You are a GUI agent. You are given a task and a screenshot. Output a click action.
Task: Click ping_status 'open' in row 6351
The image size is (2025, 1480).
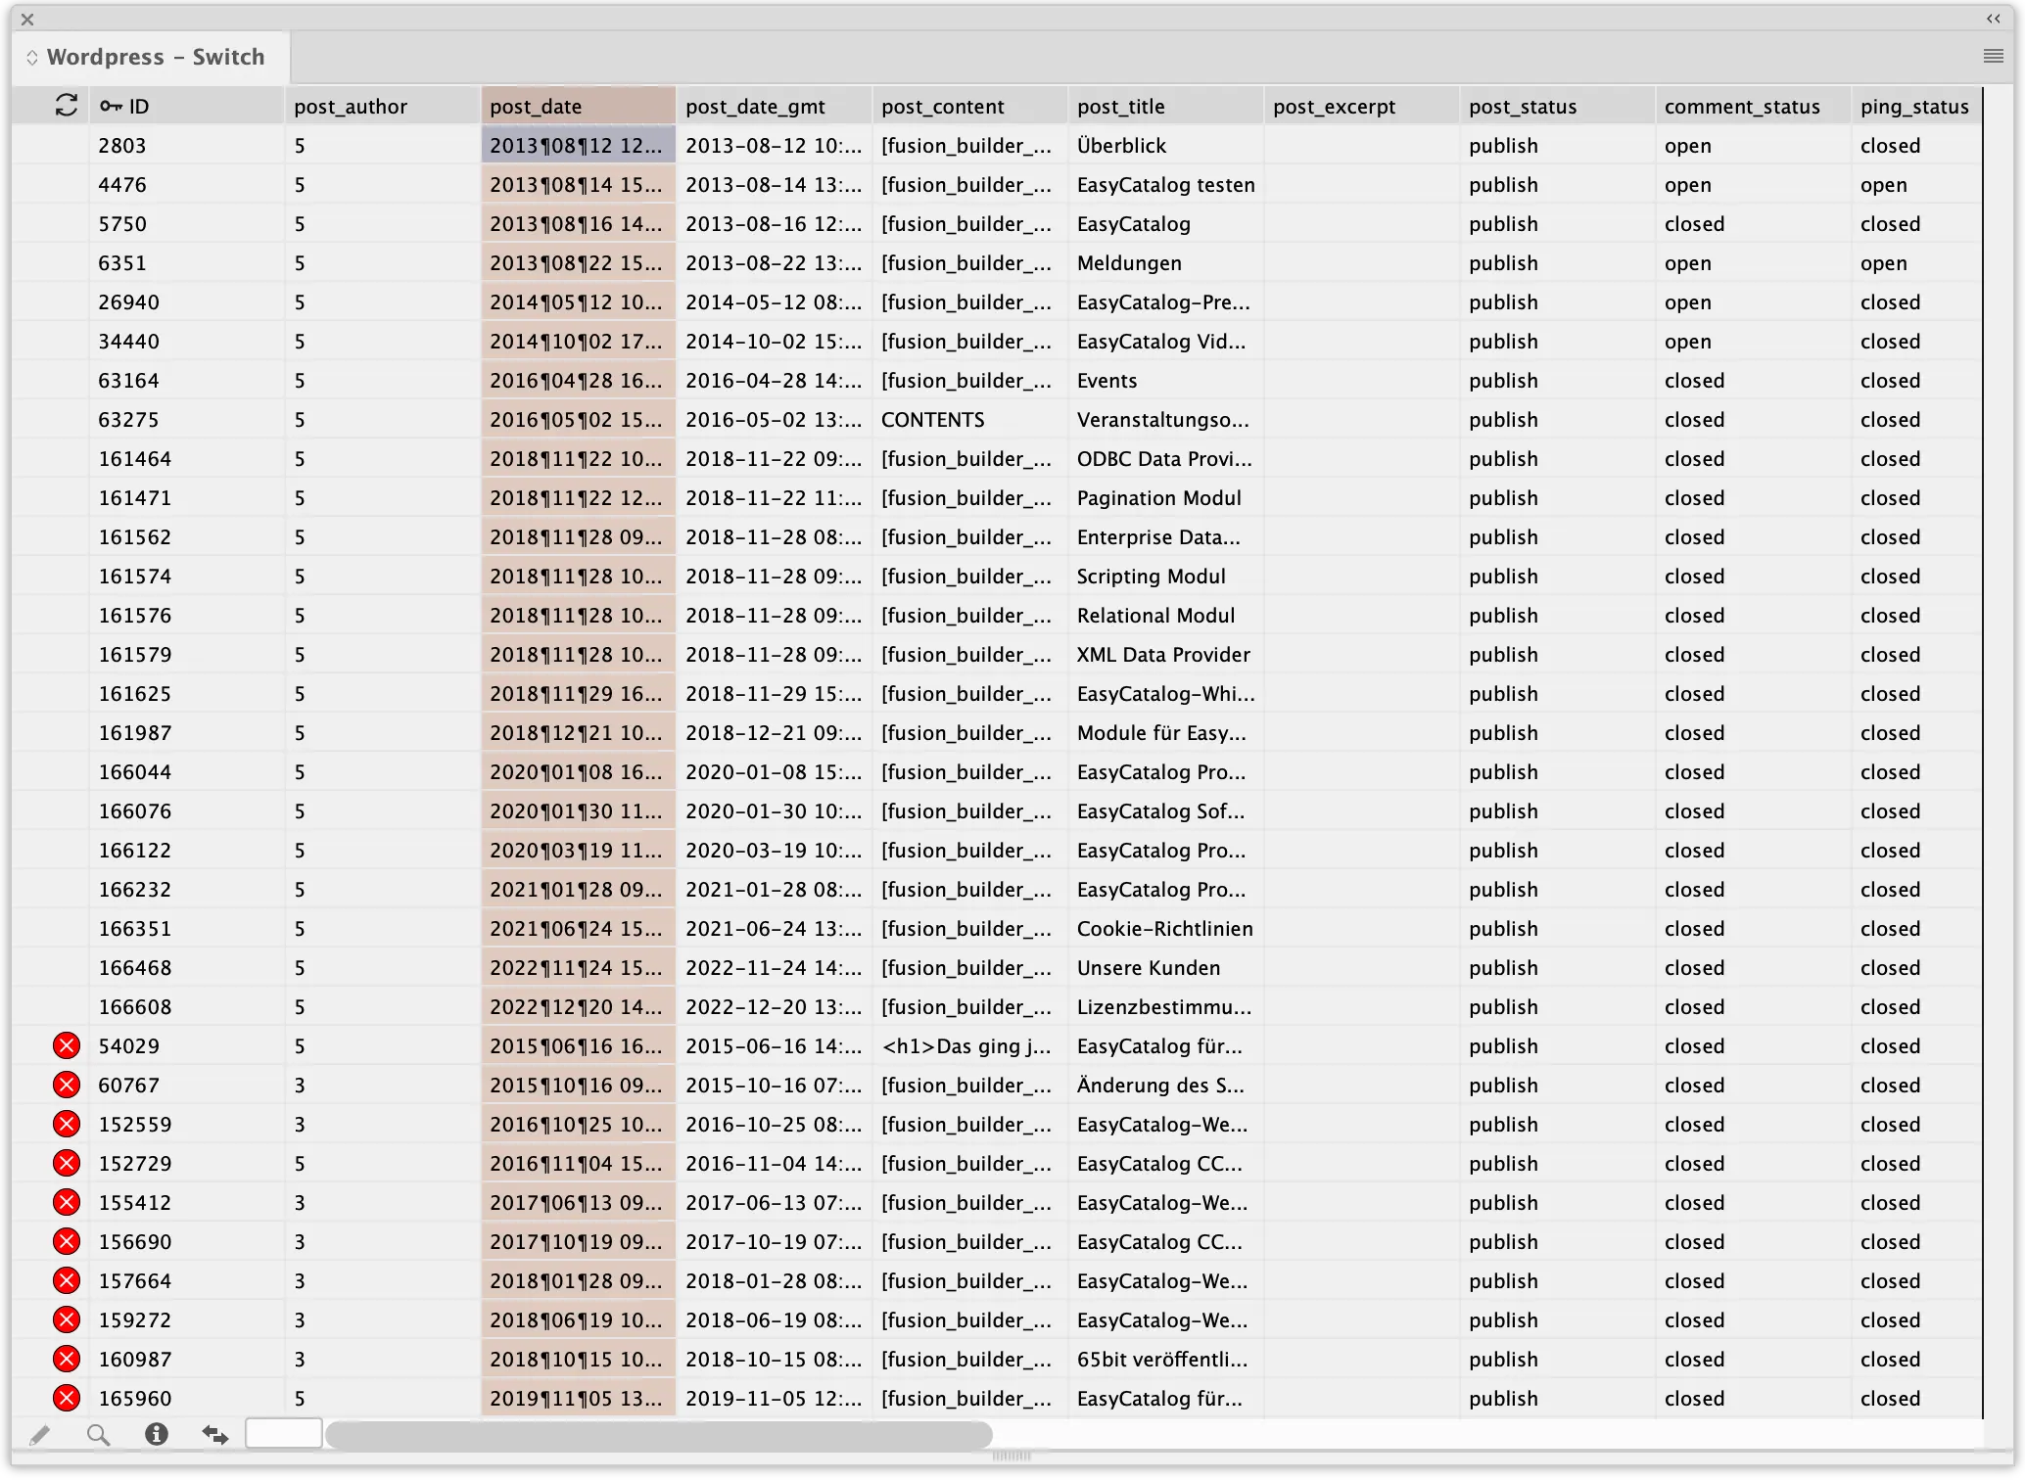coord(1883,263)
